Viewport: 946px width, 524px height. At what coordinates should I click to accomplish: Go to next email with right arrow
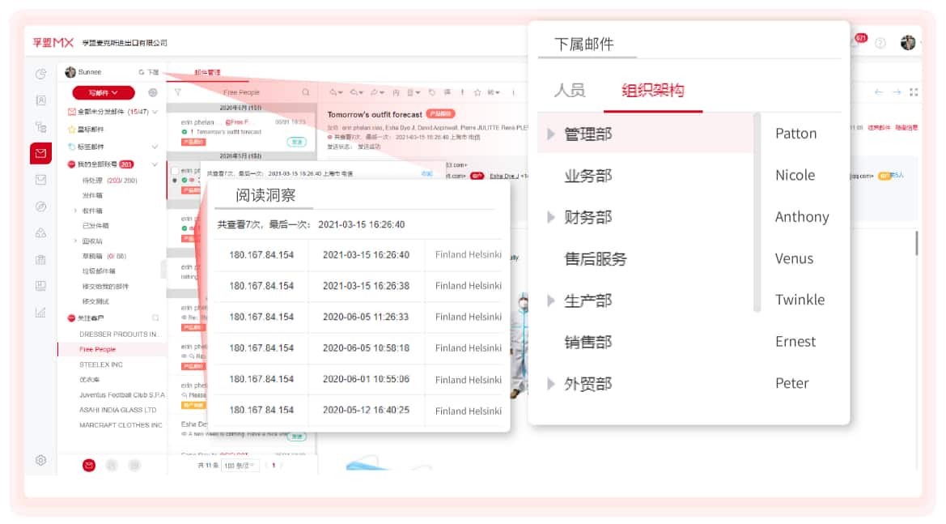[x=897, y=92]
